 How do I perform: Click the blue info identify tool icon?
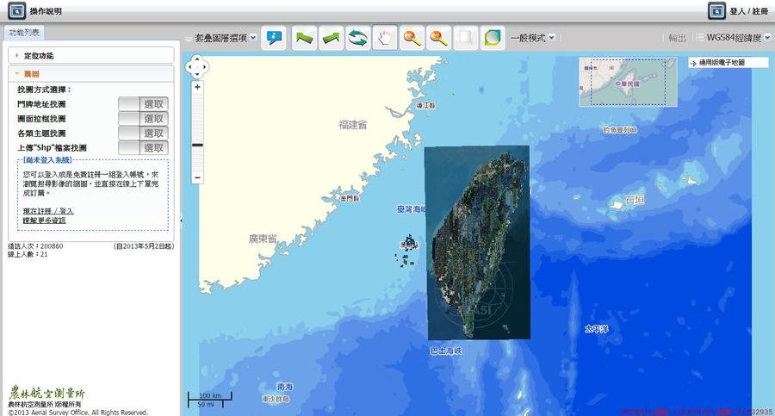point(276,38)
